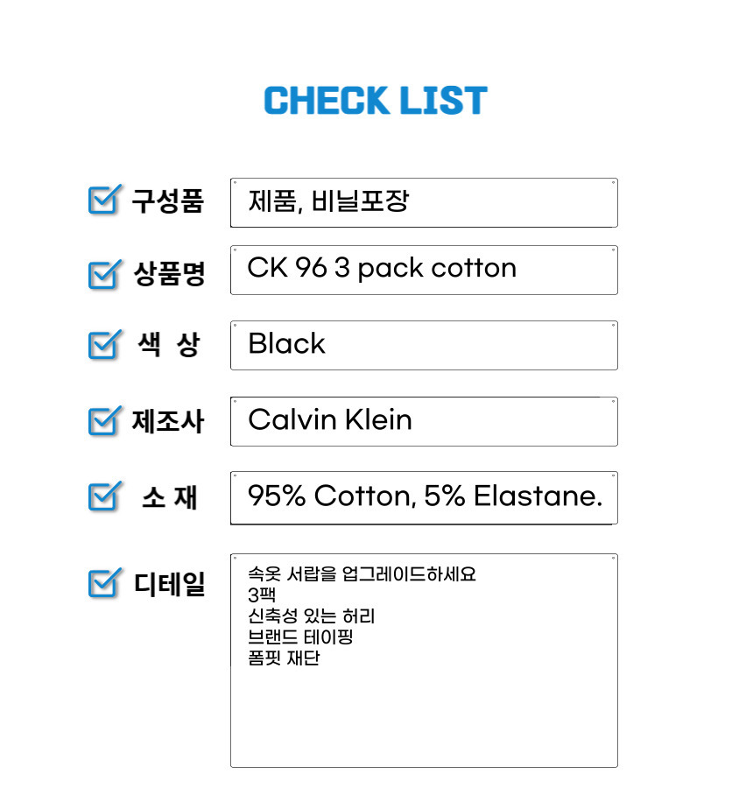Click the 속옷 서랍을 업그레이드하세요 line
753x788 pixels.
tap(362, 575)
